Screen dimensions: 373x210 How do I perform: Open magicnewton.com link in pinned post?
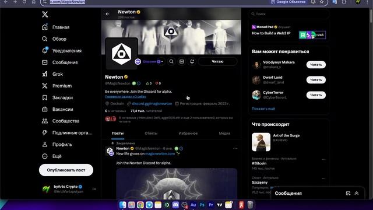point(160,154)
